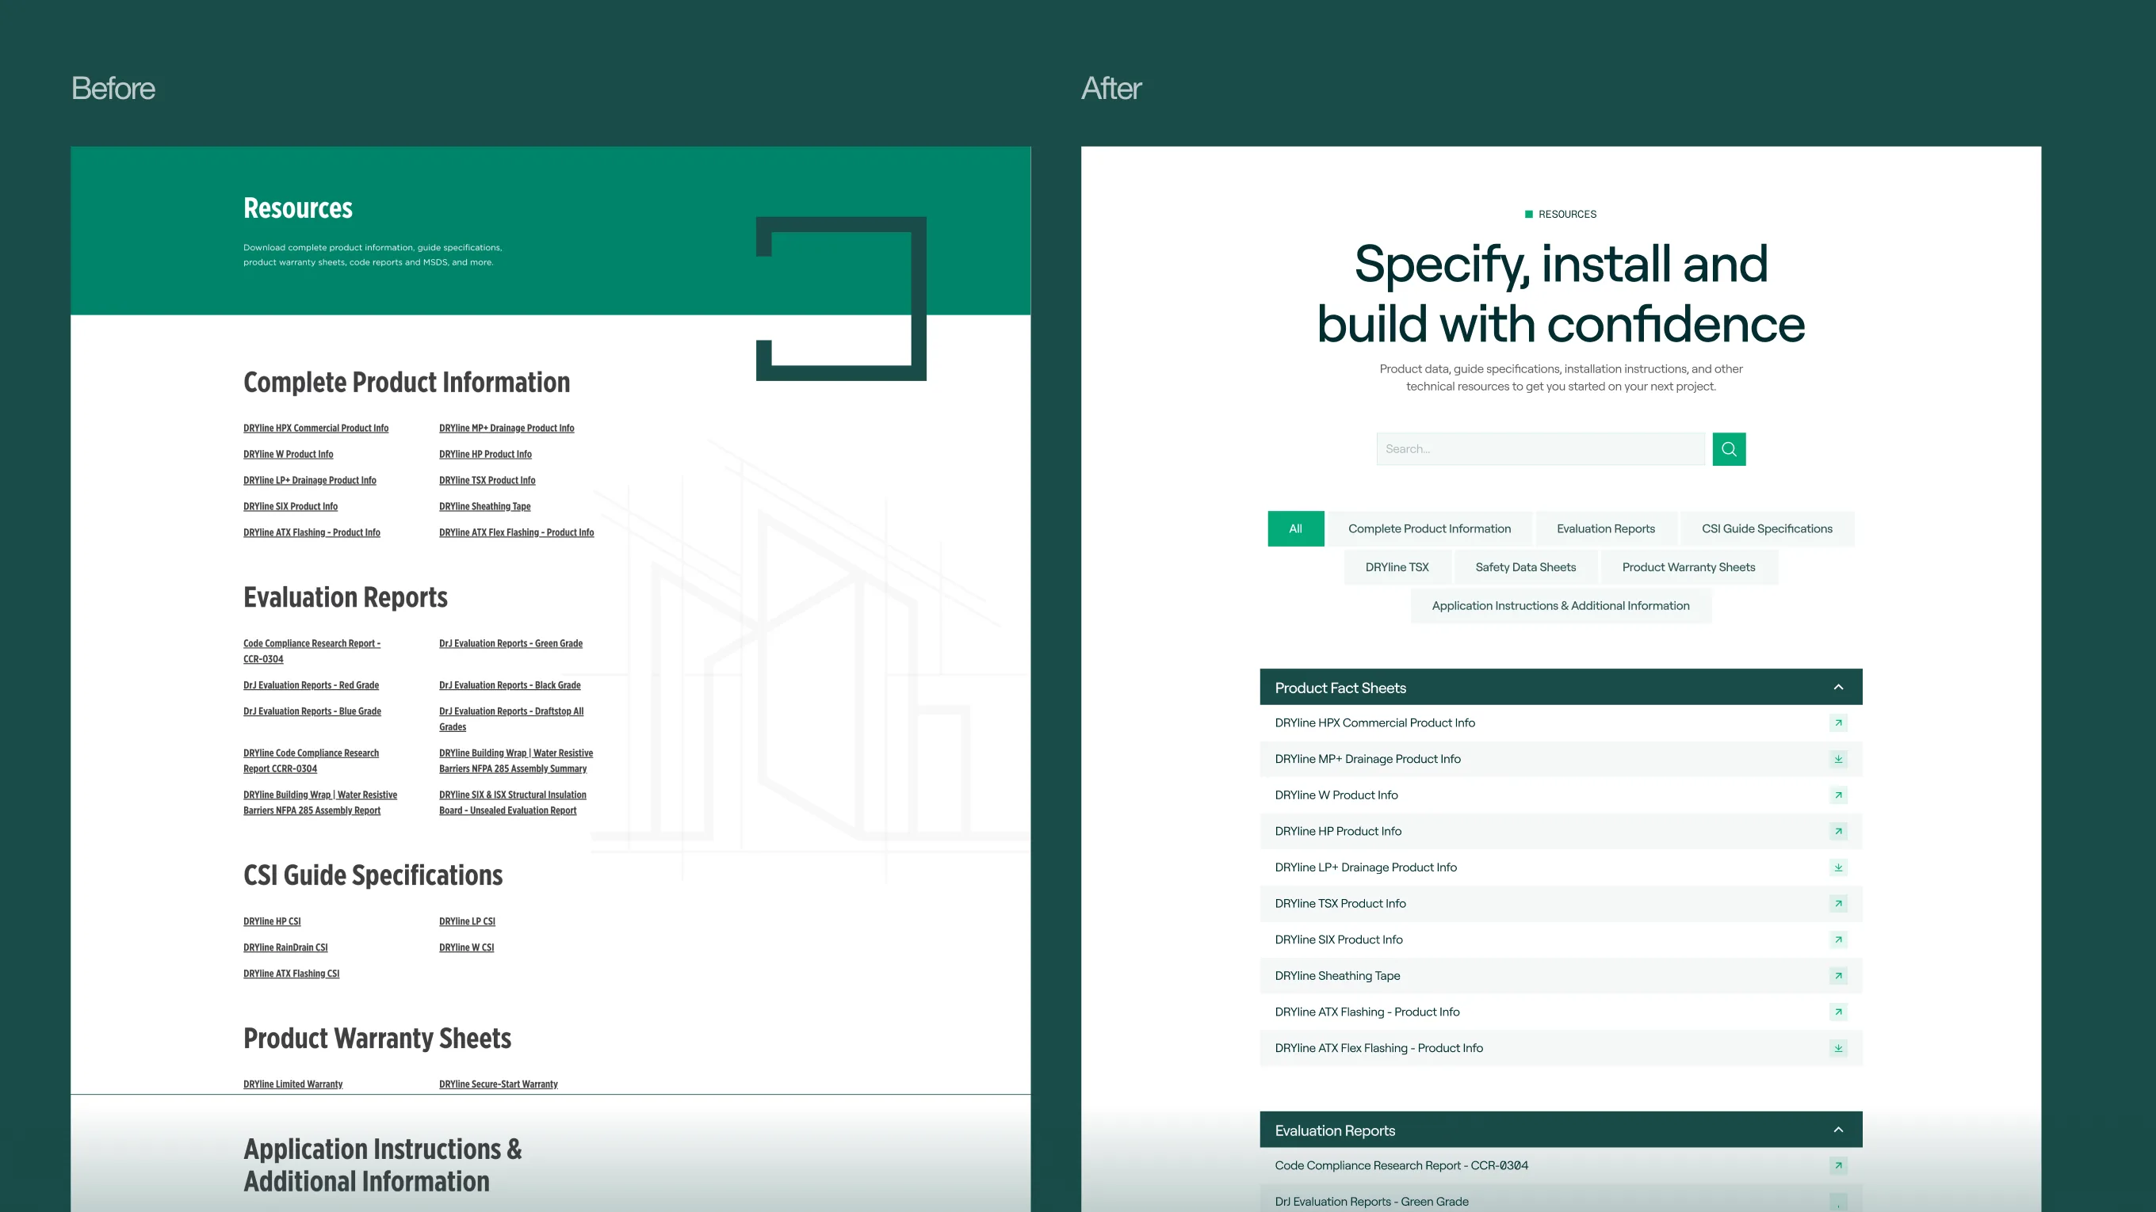Open DRYline W Product Info link in Before page

(288, 454)
